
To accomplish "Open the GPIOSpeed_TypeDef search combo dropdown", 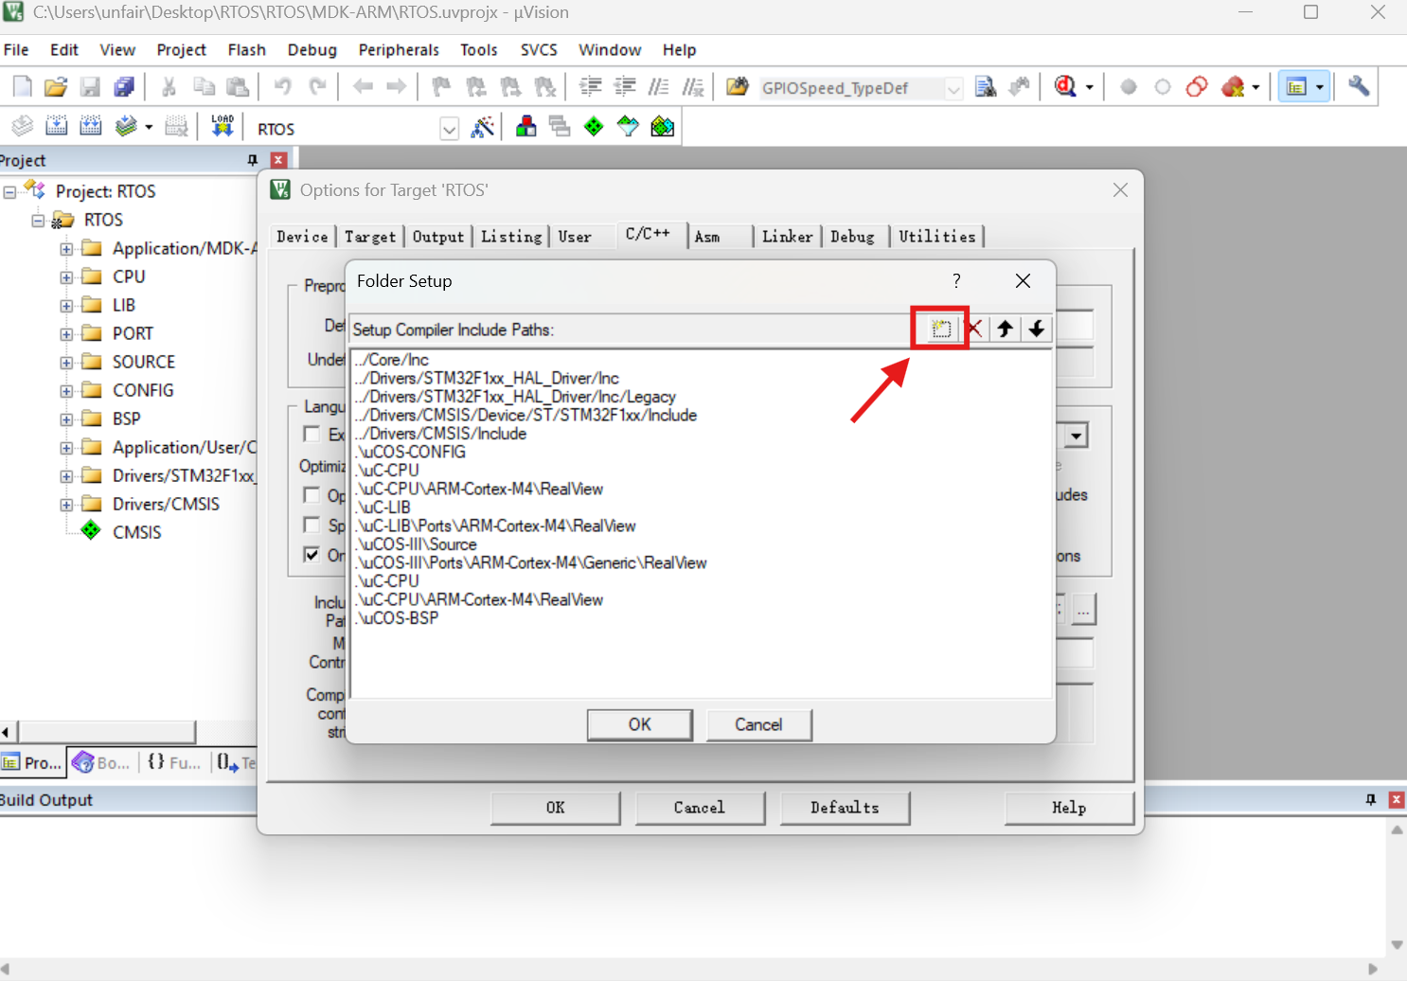I will (954, 88).
